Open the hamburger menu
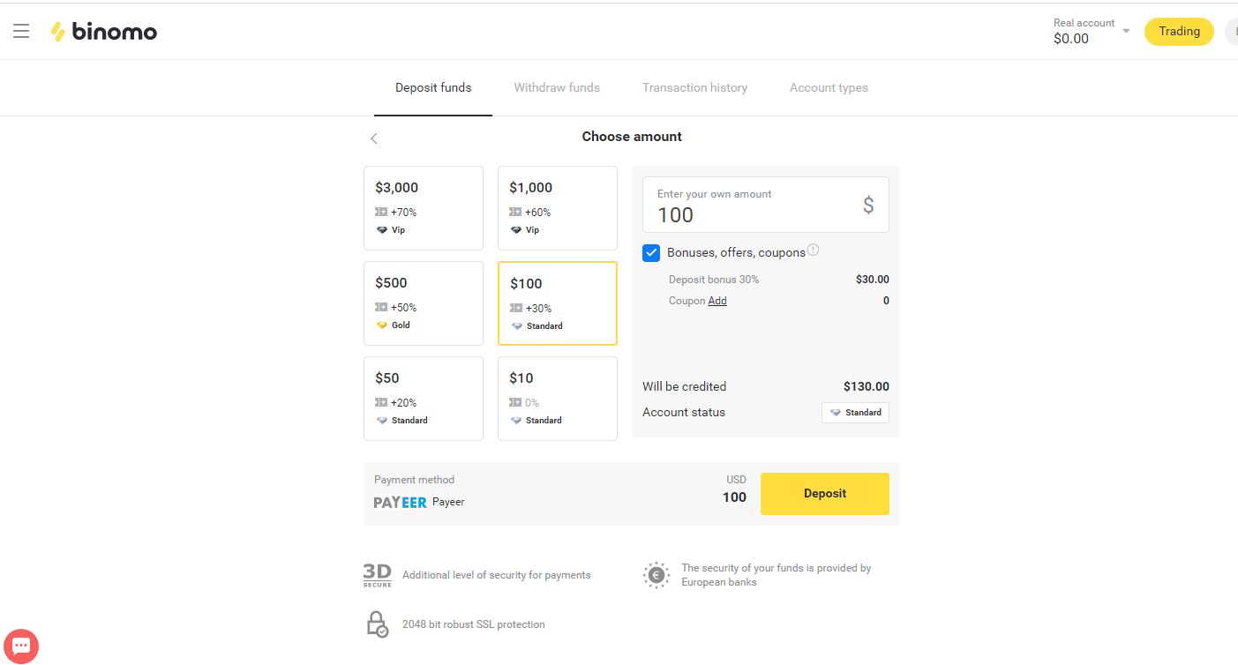Viewport: 1238px width, 665px height. 21,32
